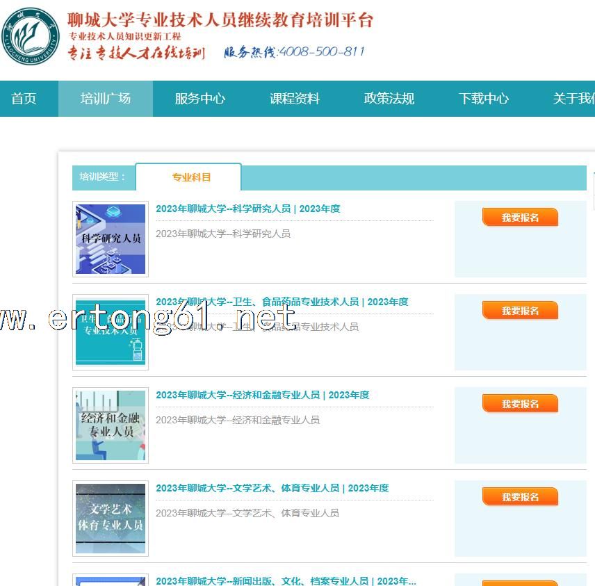Click 我要报名 for 经济和金融专业人员 course

point(520,404)
